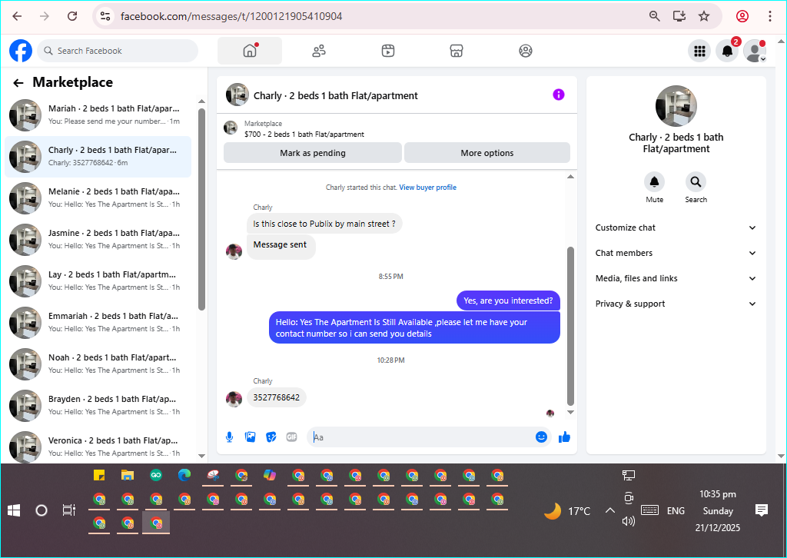Click the Chrome profile icon in toolbar

742,16
